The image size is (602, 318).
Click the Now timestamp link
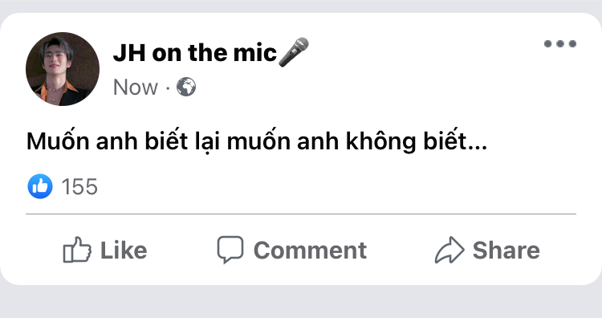coord(136,88)
